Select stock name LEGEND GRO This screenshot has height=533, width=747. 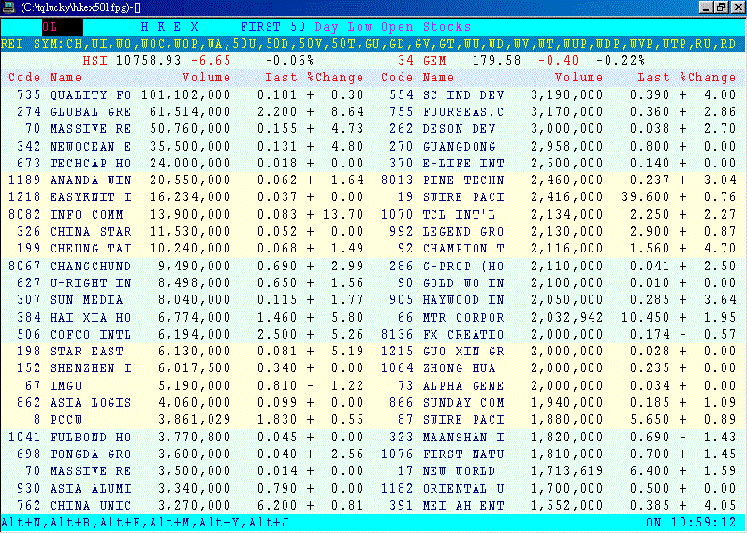tap(463, 232)
